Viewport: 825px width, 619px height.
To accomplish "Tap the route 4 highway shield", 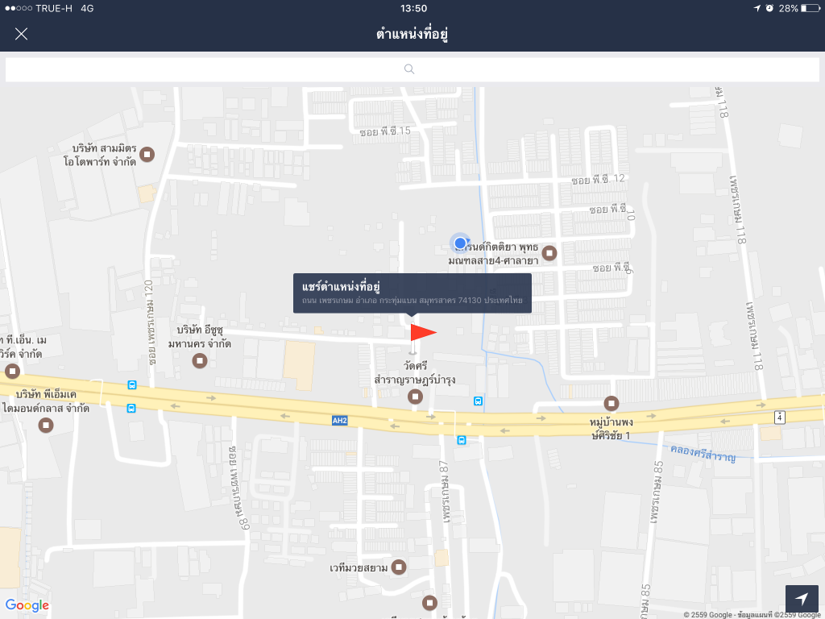I will click(779, 417).
